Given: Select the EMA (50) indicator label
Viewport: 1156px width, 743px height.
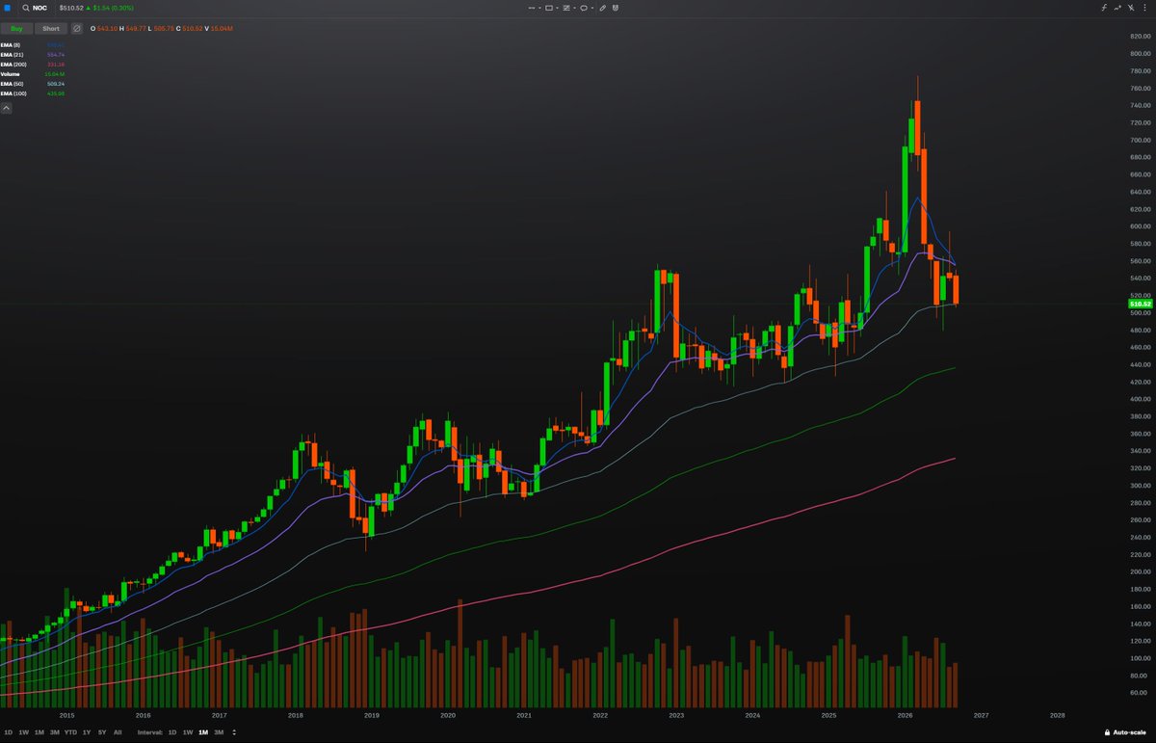Looking at the screenshot, I should tap(12, 84).
